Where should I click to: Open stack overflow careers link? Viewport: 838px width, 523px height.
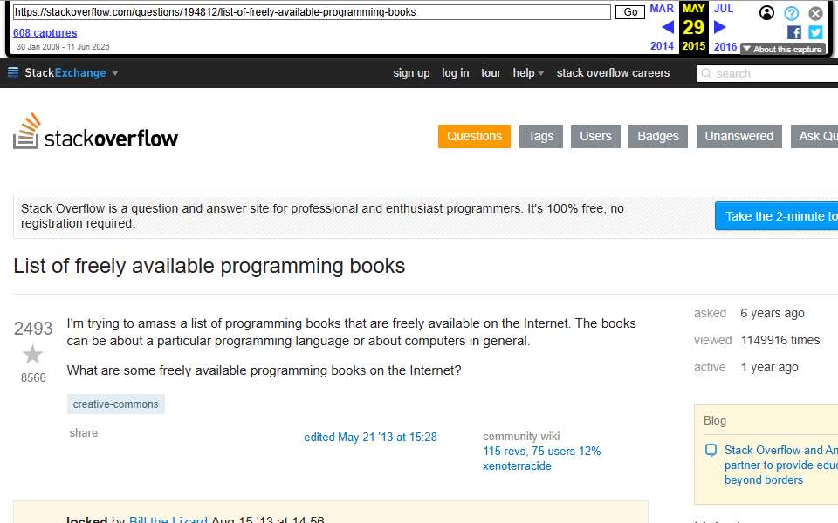[x=613, y=73]
